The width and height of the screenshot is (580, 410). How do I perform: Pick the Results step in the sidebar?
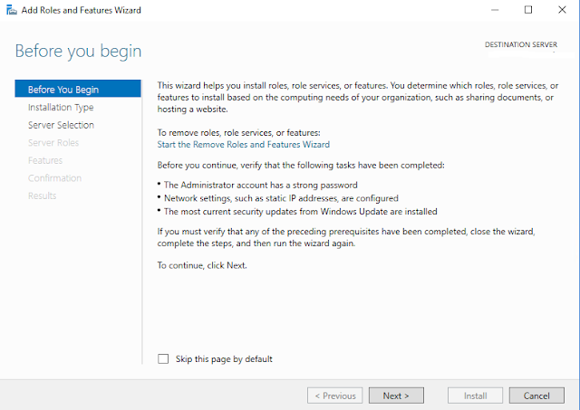(43, 195)
